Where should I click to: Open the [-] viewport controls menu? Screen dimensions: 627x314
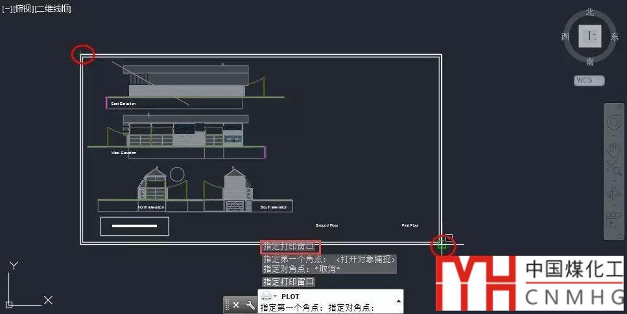(x=8, y=9)
